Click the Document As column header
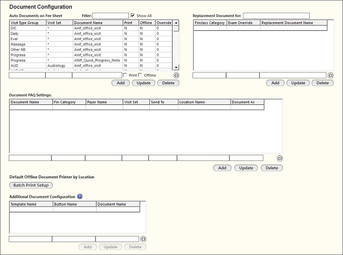The image size is (343, 255). tap(247, 102)
